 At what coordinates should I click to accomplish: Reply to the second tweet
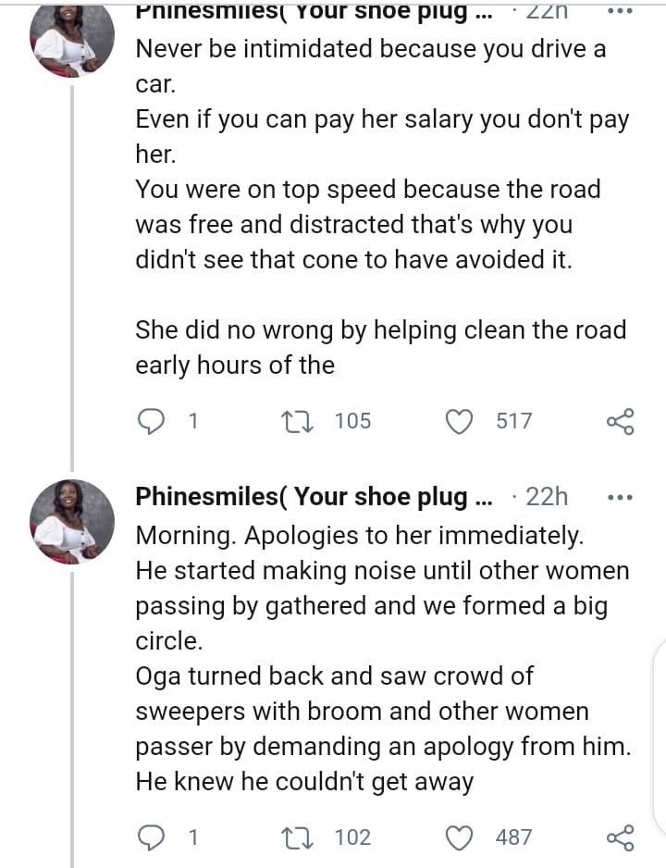(x=152, y=837)
